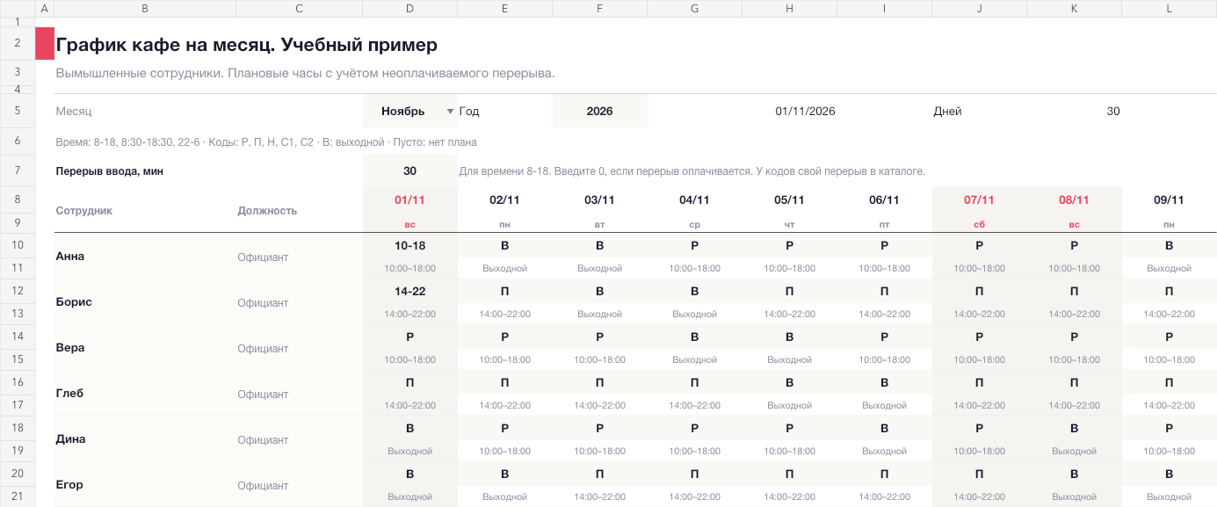Image resolution: width=1217 pixels, height=507 pixels.
Task: Click legend line starting 'Время: 8-18'
Action: tap(266, 141)
